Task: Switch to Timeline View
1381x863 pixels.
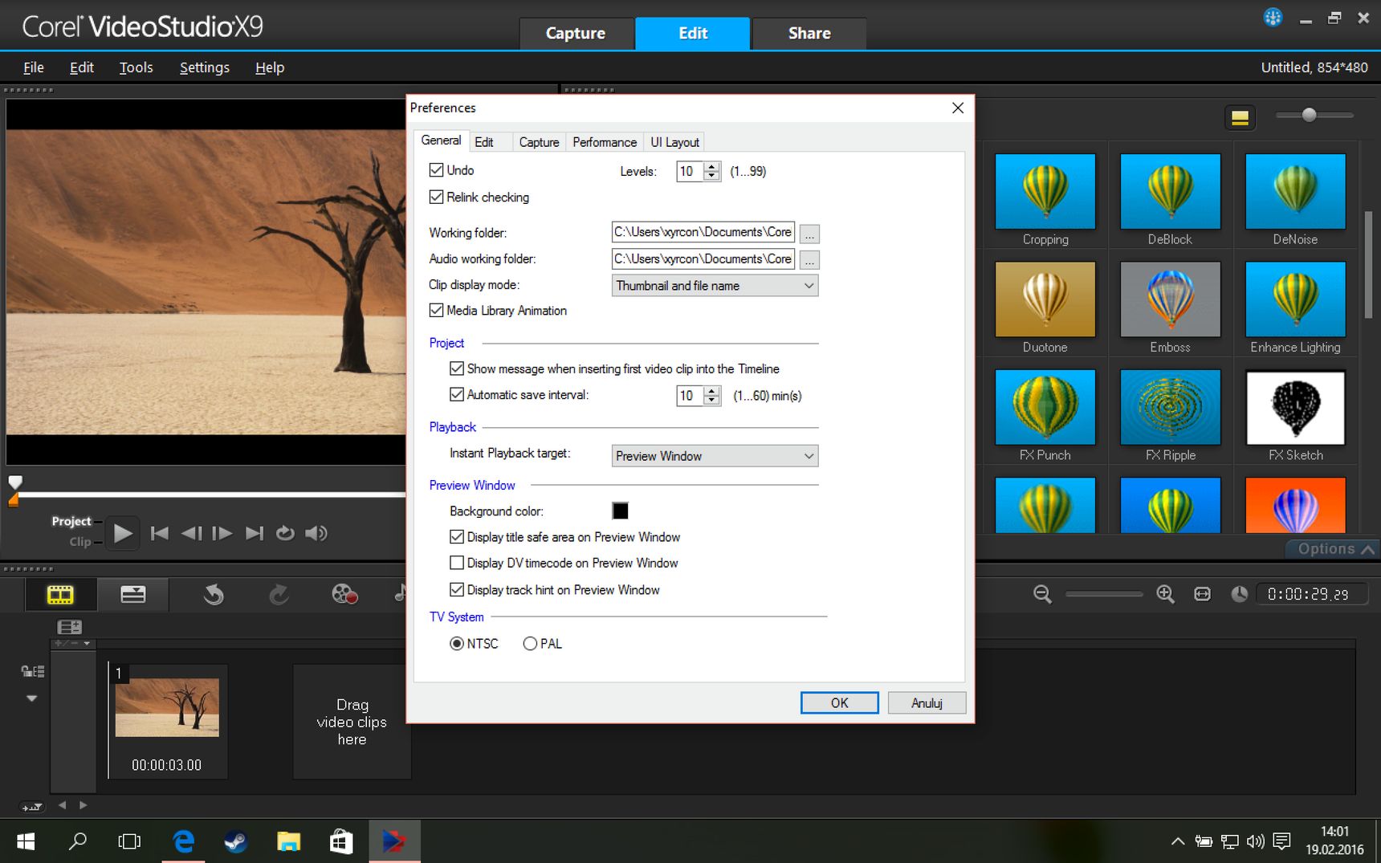Action: (x=133, y=595)
